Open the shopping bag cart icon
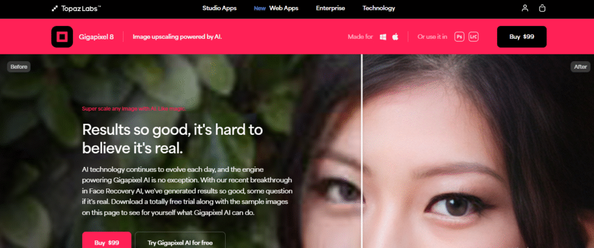The width and height of the screenshot is (594, 248). point(542,8)
